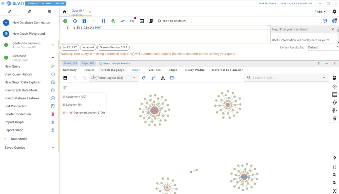Open the graph styling palette icon
339x194 pixels.
[x=334, y=103]
